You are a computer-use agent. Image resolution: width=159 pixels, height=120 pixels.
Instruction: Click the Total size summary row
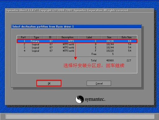pos(111,60)
